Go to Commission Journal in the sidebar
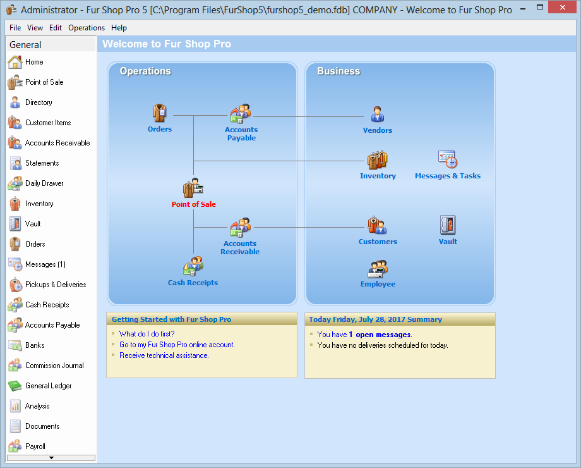Image resolution: width=581 pixels, height=468 pixels. pyautogui.click(x=54, y=366)
